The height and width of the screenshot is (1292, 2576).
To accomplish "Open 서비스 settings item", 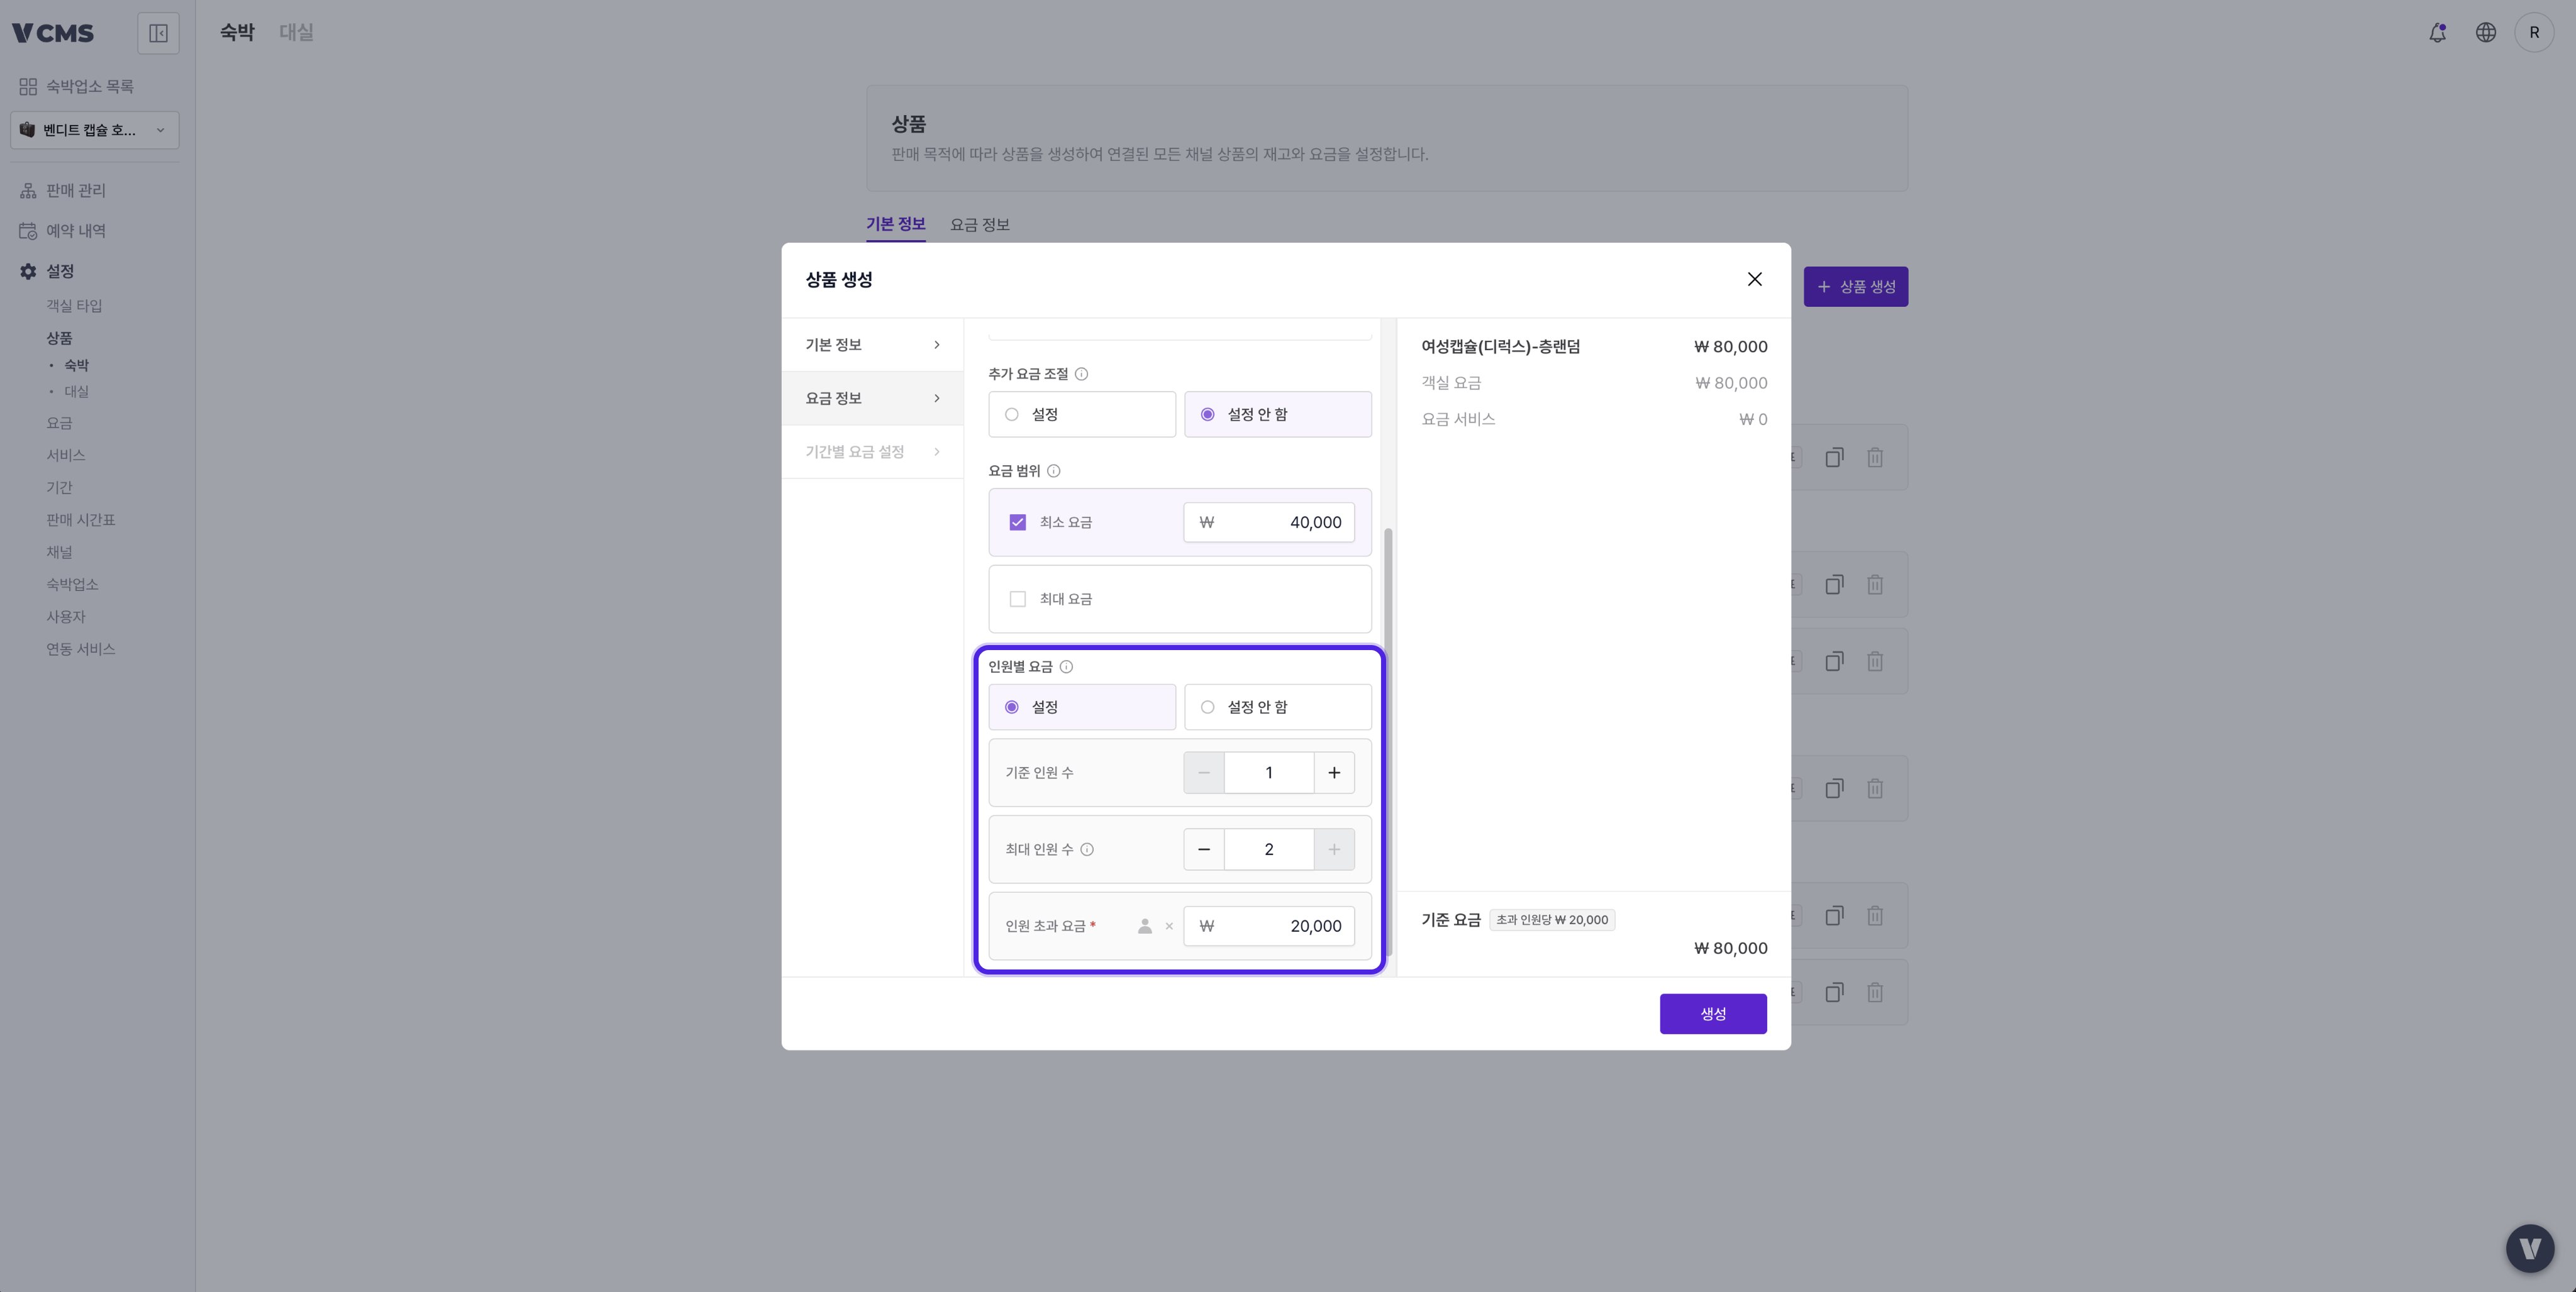I will tap(65, 455).
